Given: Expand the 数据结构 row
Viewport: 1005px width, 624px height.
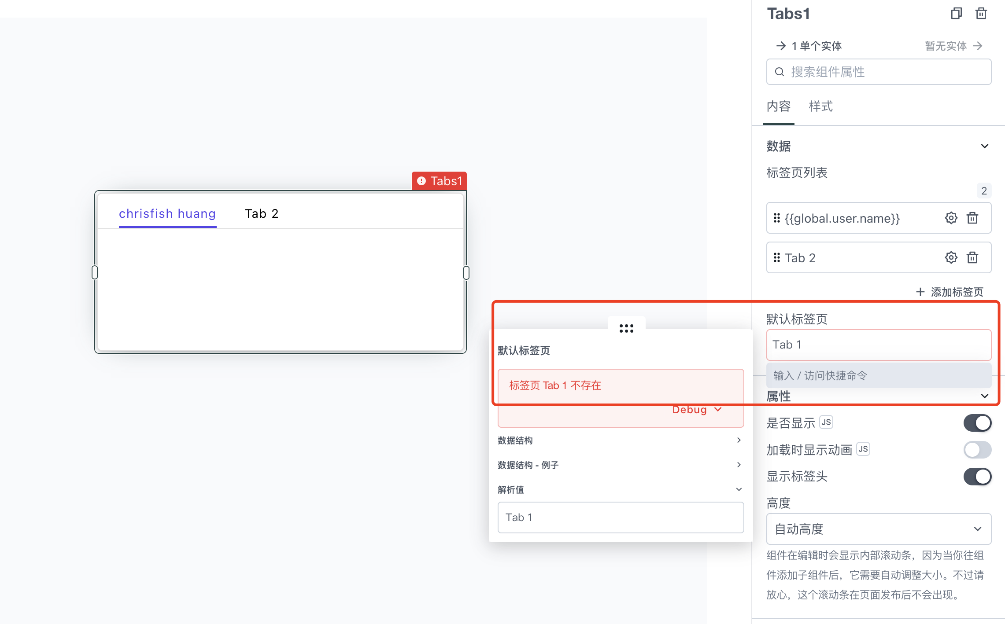Looking at the screenshot, I should [620, 440].
